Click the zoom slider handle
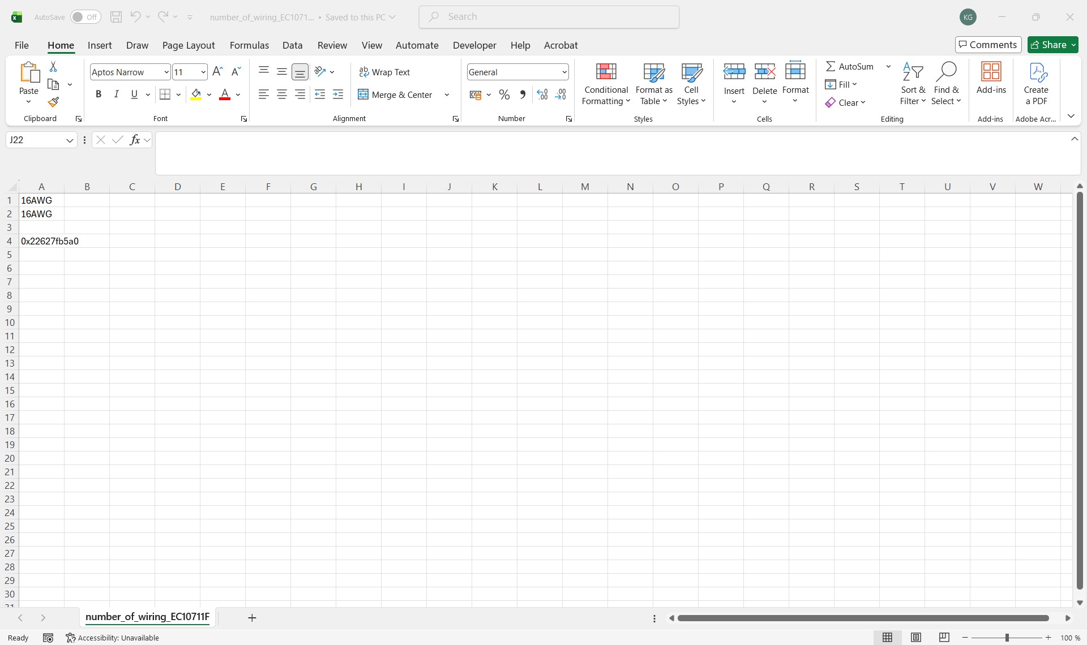 (x=1007, y=638)
